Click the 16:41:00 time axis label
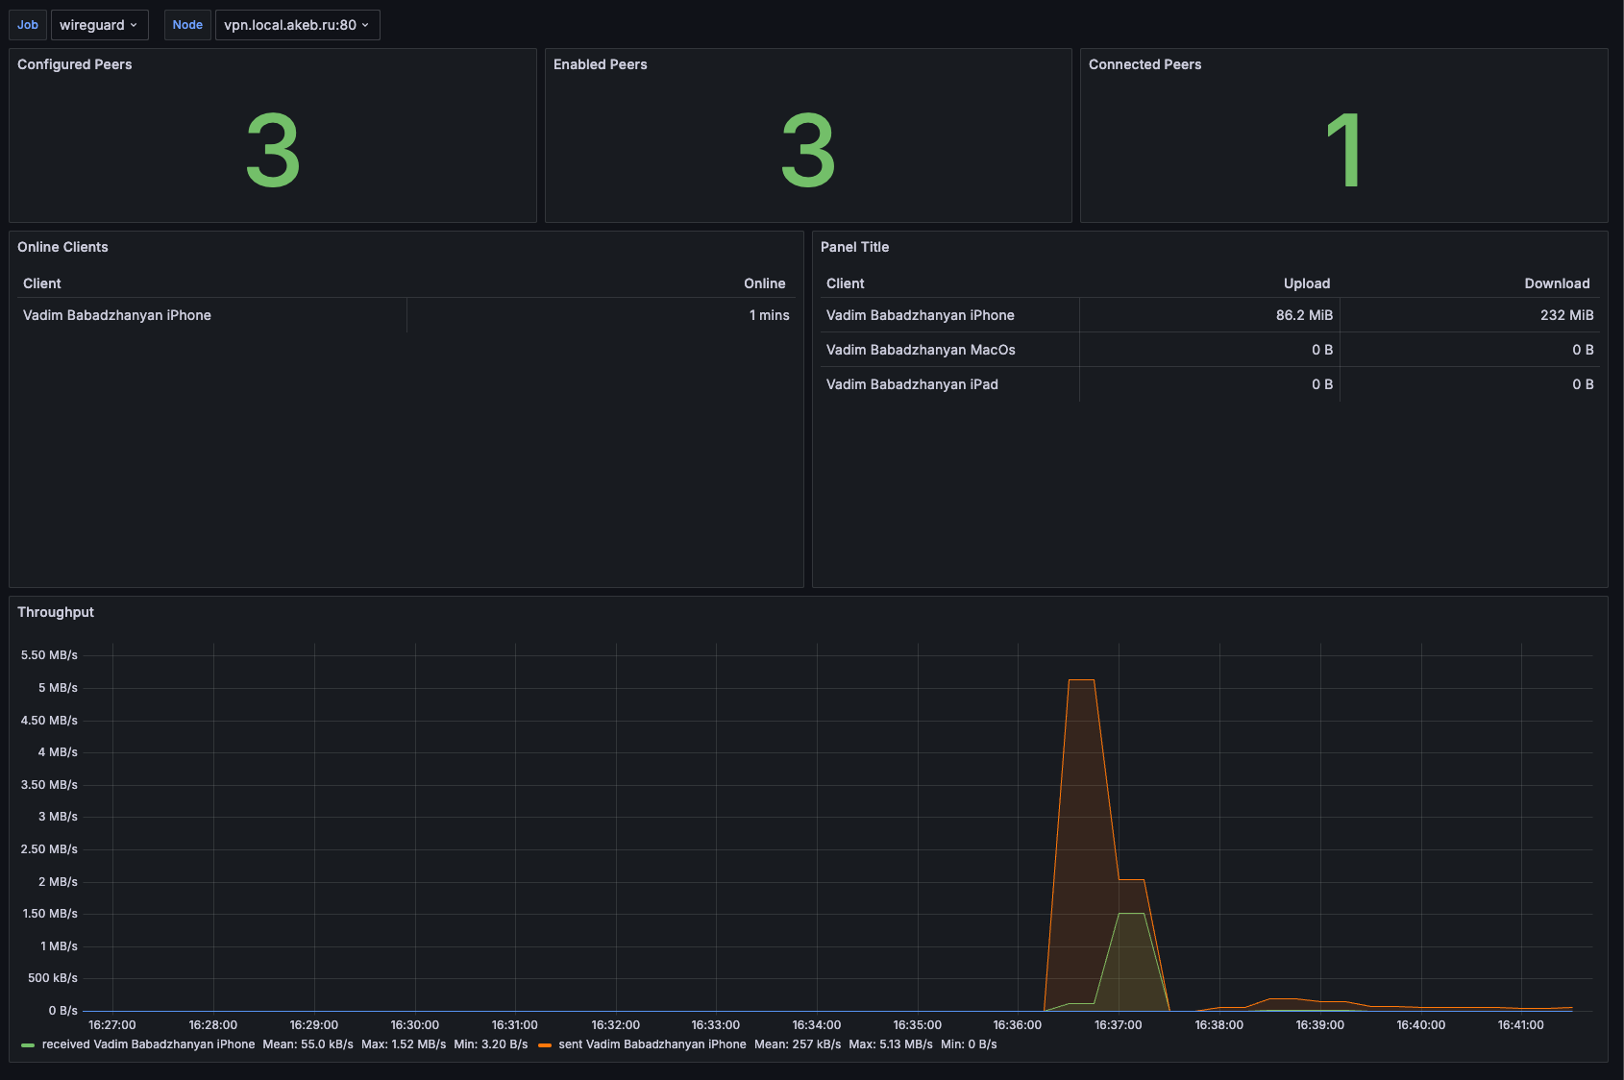This screenshot has width=1624, height=1080. [x=1521, y=1025]
